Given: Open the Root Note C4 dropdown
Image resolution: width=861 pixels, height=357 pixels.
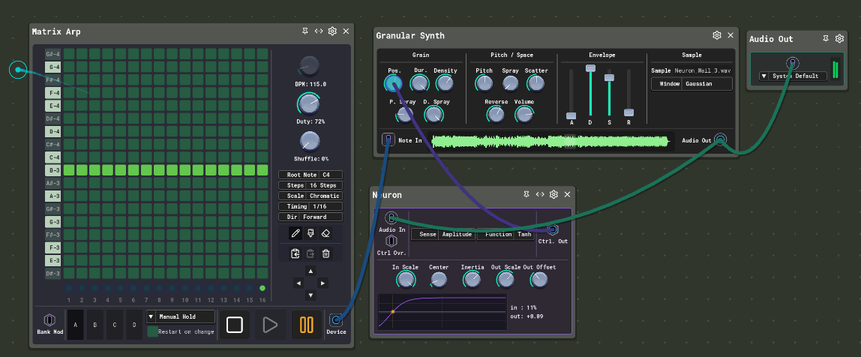Looking at the screenshot, I should point(310,175).
